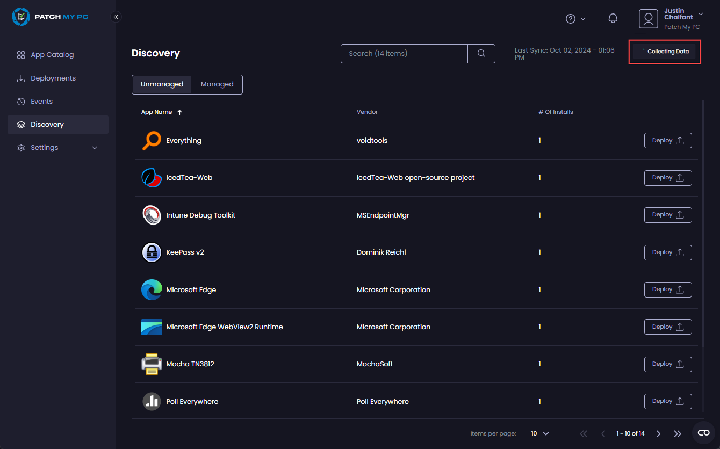Select the Unmanaged tab
This screenshot has width=720, height=449.
coord(162,84)
